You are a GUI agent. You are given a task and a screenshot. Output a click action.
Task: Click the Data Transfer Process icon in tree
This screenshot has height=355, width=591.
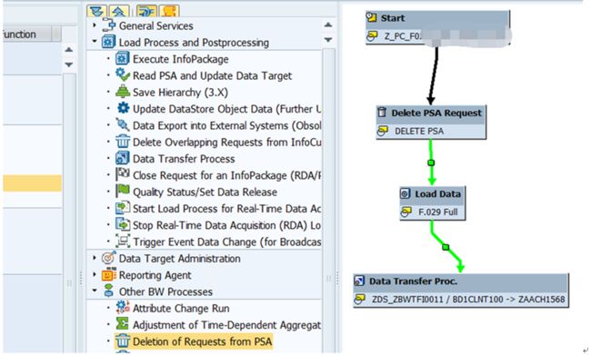(x=122, y=158)
